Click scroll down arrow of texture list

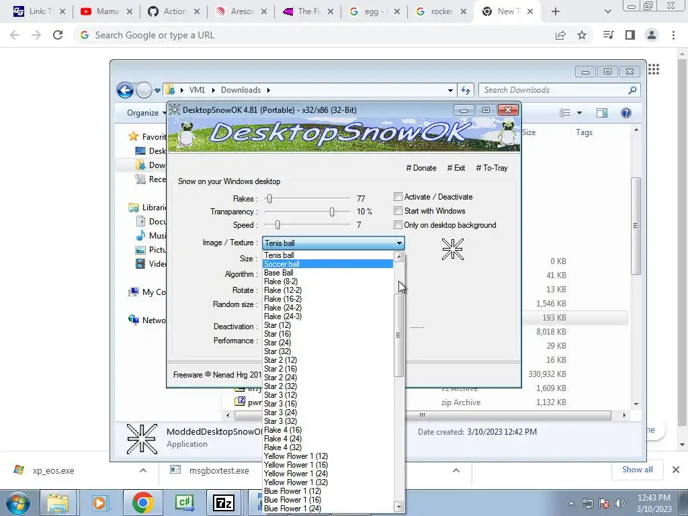398,507
